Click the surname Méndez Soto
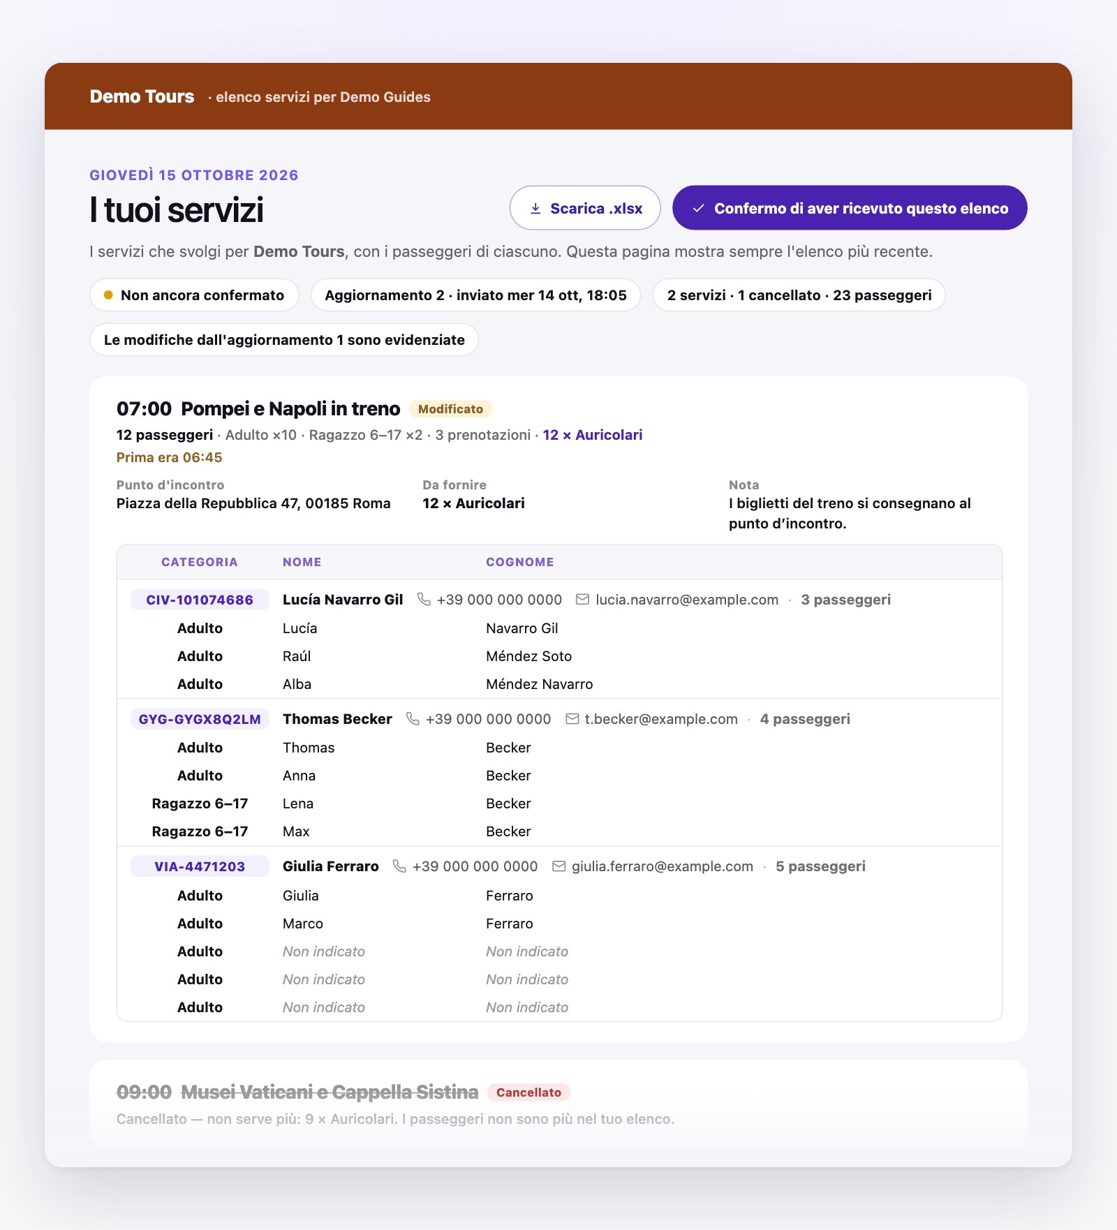 pos(528,656)
